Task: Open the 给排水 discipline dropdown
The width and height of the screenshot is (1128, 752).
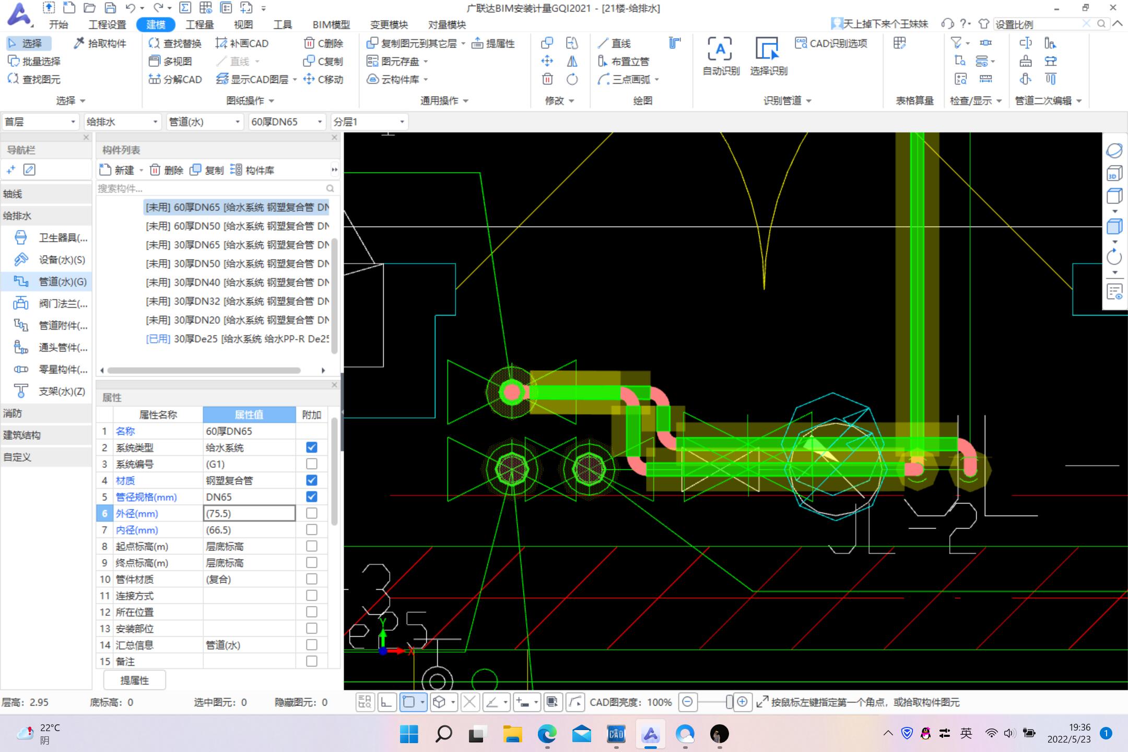Action: pyautogui.click(x=122, y=122)
